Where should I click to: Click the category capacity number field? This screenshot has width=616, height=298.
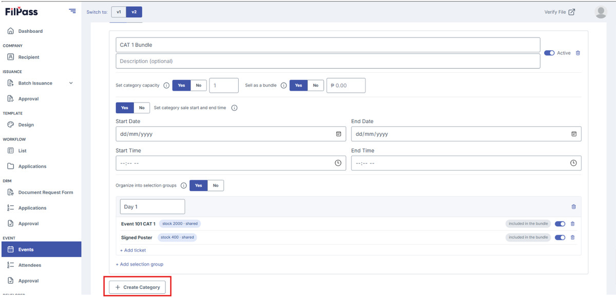(224, 86)
